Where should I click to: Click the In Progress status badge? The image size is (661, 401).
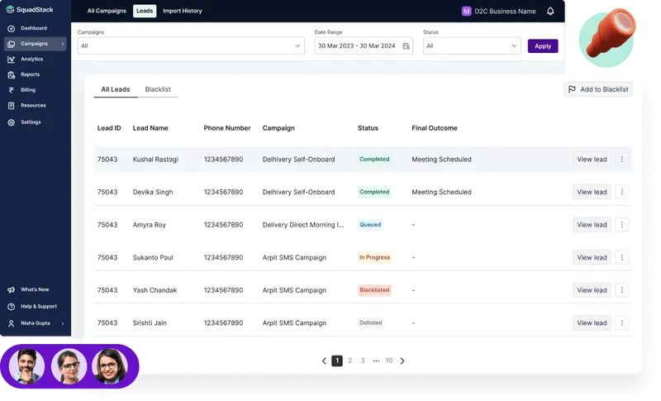375,257
